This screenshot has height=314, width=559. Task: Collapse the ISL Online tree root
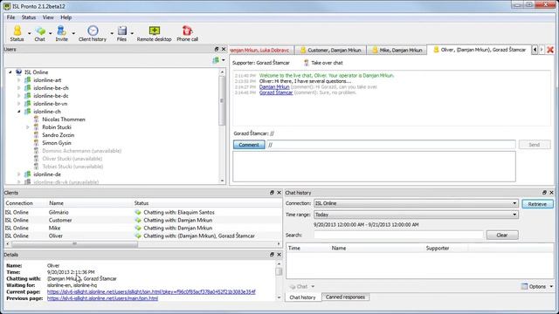(x=10, y=72)
